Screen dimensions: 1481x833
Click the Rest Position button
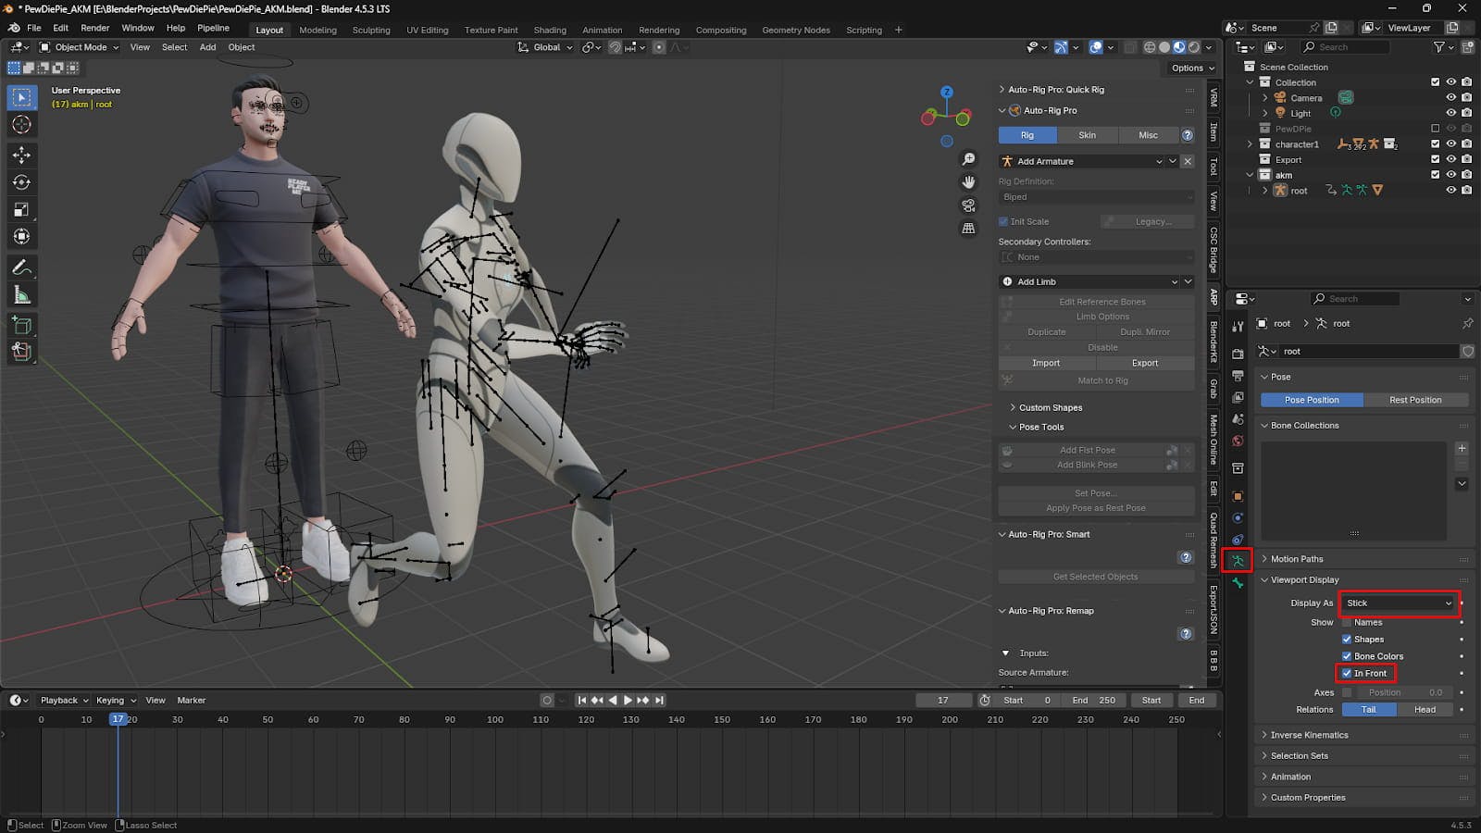pyautogui.click(x=1414, y=400)
